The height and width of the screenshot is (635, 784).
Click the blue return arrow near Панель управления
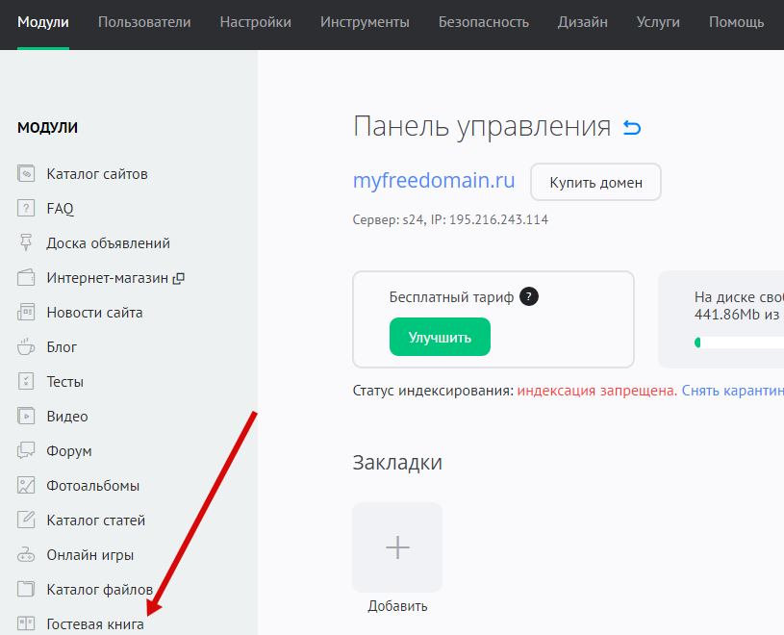(x=632, y=128)
